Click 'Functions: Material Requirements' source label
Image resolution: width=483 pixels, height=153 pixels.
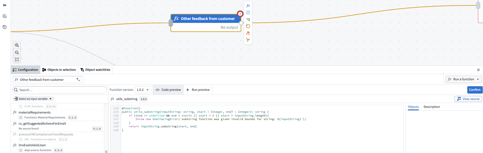pos(45,118)
